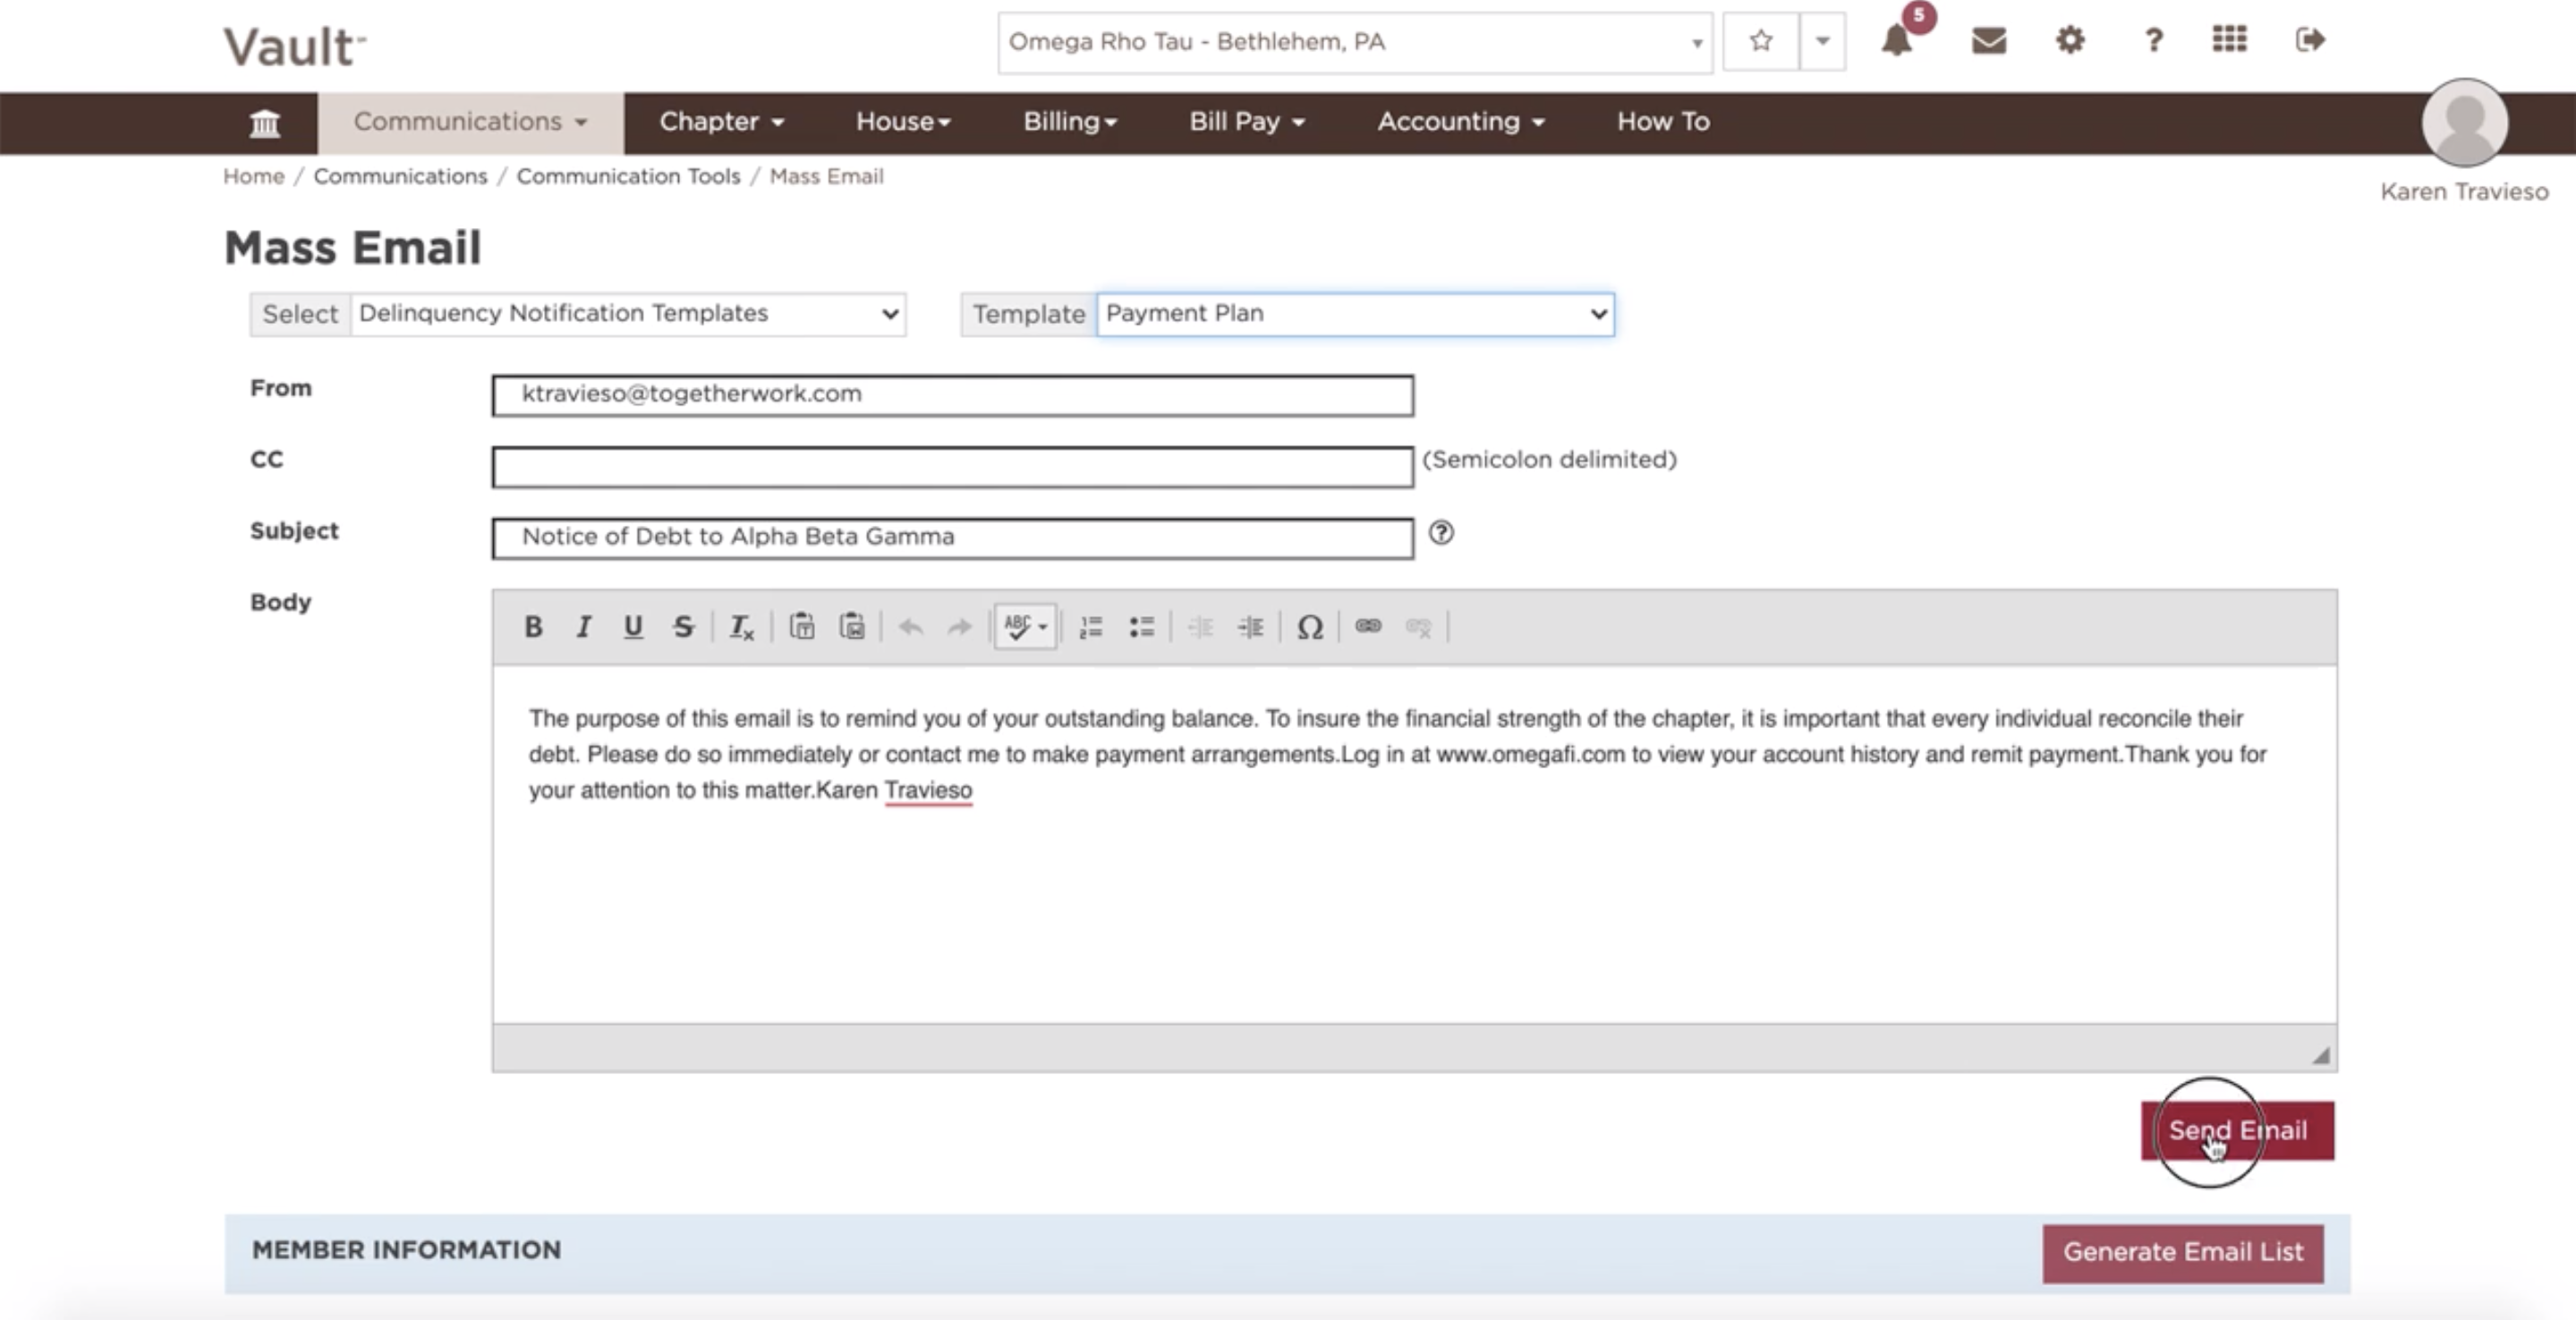Open Communication Tools breadcrumb link
Screen dimensions: 2576x1320
click(628, 176)
